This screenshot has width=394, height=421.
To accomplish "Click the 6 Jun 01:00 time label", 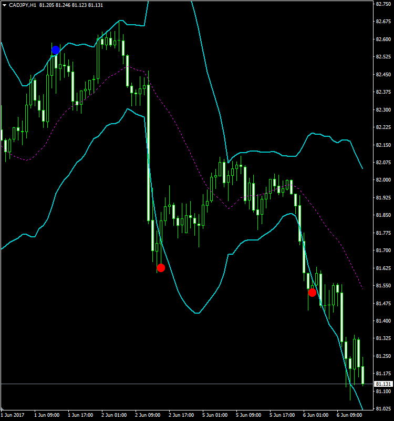I will click(316, 415).
